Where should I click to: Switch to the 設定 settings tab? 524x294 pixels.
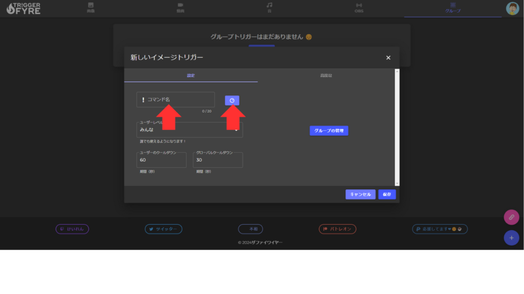[191, 76]
